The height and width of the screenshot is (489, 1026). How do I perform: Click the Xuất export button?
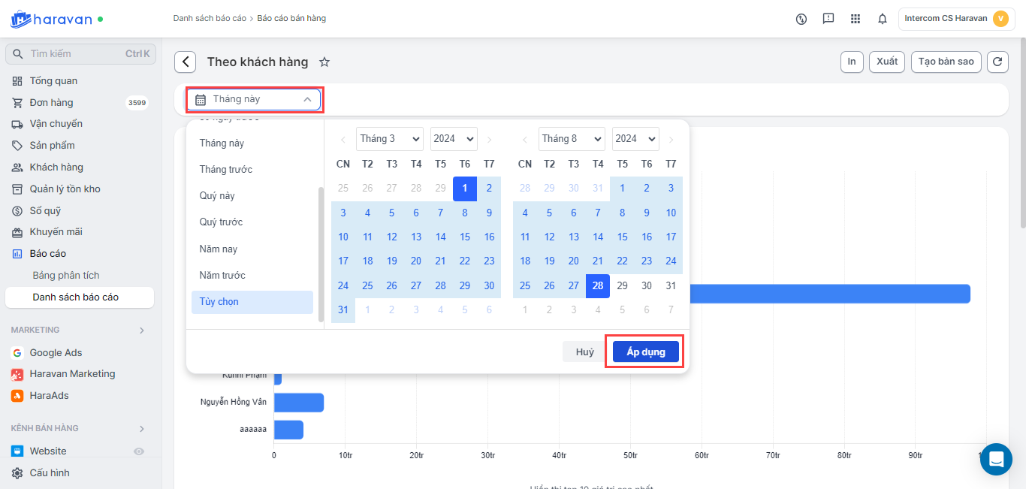(x=886, y=62)
